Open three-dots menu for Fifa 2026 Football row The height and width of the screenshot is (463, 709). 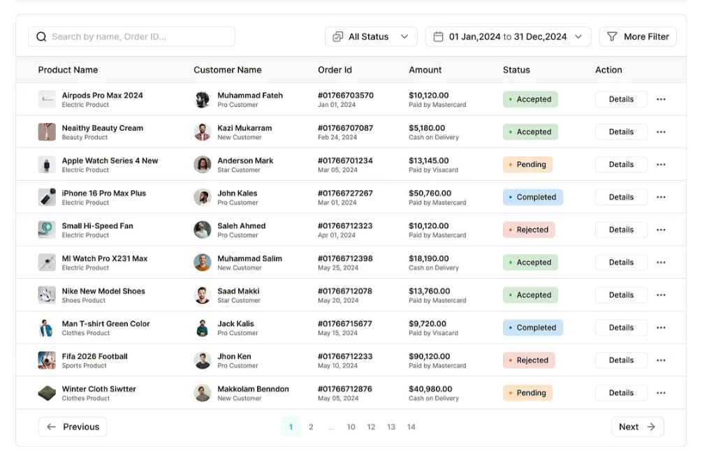coord(661,360)
